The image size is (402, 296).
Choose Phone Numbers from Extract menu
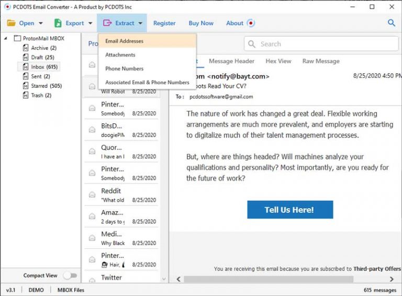(x=147, y=69)
